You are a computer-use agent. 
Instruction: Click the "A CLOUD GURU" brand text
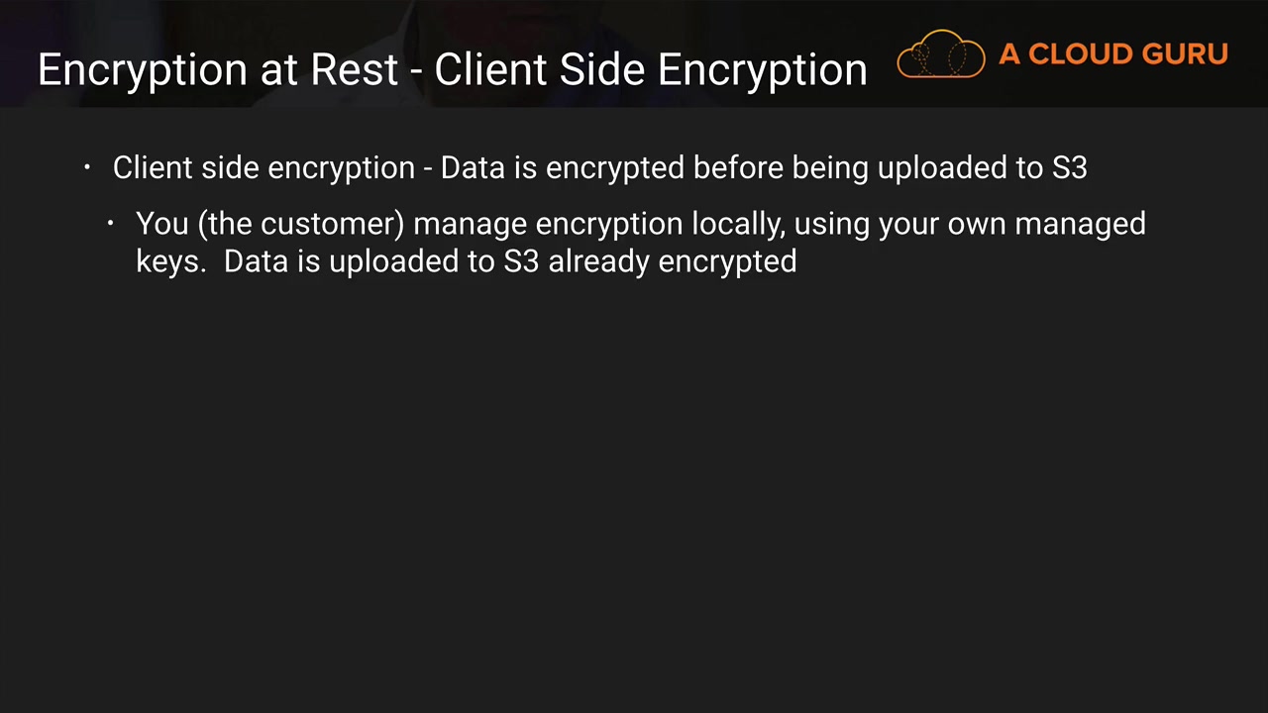1112,54
